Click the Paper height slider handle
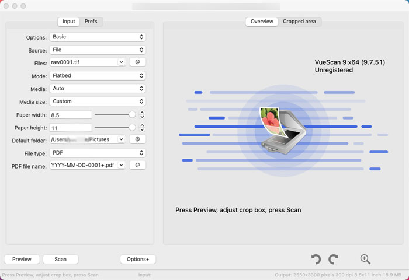 tap(132, 127)
